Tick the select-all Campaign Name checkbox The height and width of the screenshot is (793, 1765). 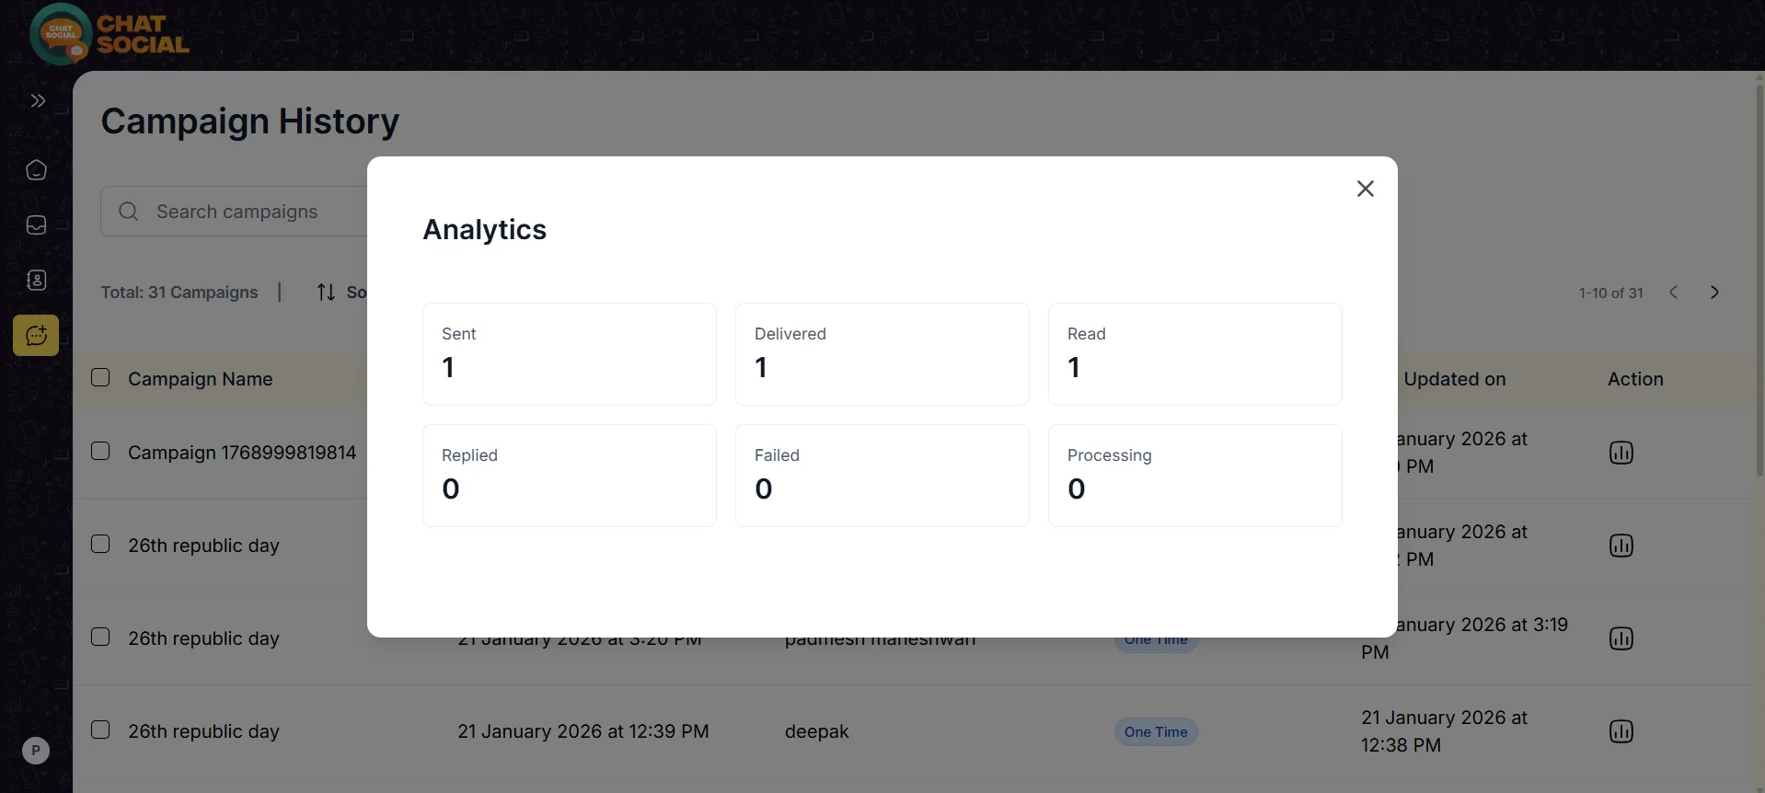pyautogui.click(x=100, y=377)
